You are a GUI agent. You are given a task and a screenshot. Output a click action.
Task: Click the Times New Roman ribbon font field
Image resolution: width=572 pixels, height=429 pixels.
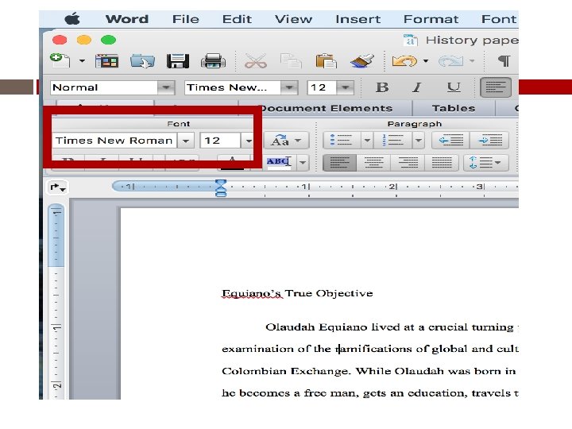(x=114, y=141)
